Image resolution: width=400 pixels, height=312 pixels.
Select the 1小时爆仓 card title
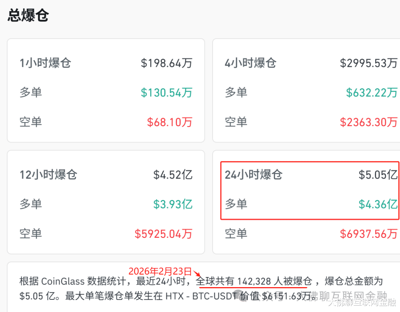pyautogui.click(x=45, y=63)
